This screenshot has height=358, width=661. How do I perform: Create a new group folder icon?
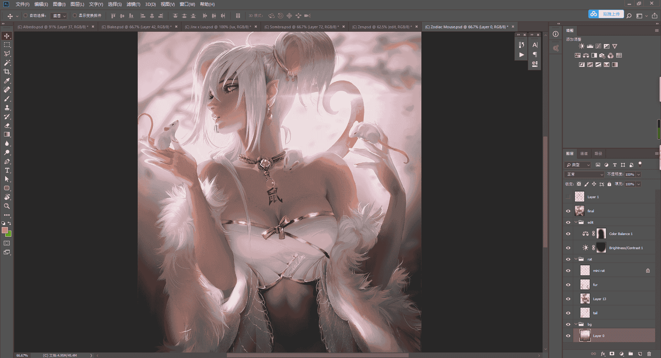tap(630, 354)
